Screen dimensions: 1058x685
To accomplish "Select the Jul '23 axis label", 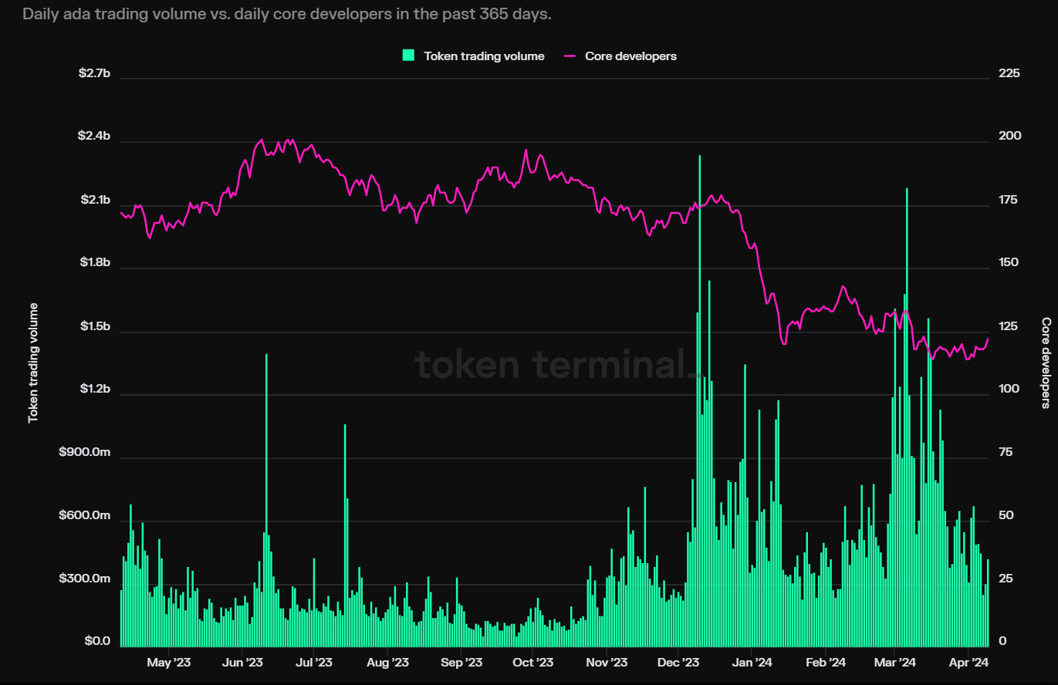I will click(313, 662).
